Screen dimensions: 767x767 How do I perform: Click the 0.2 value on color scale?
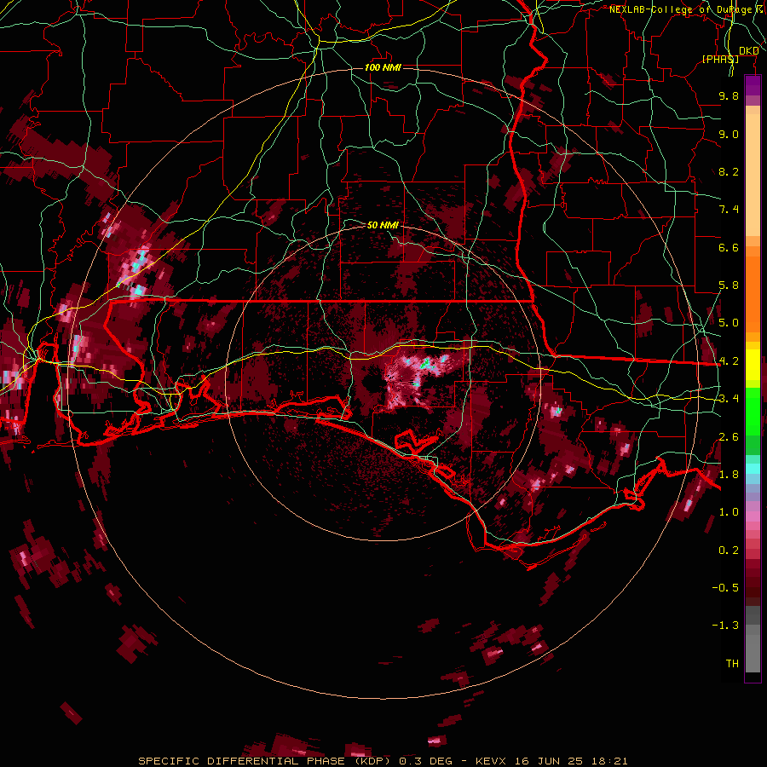click(729, 551)
